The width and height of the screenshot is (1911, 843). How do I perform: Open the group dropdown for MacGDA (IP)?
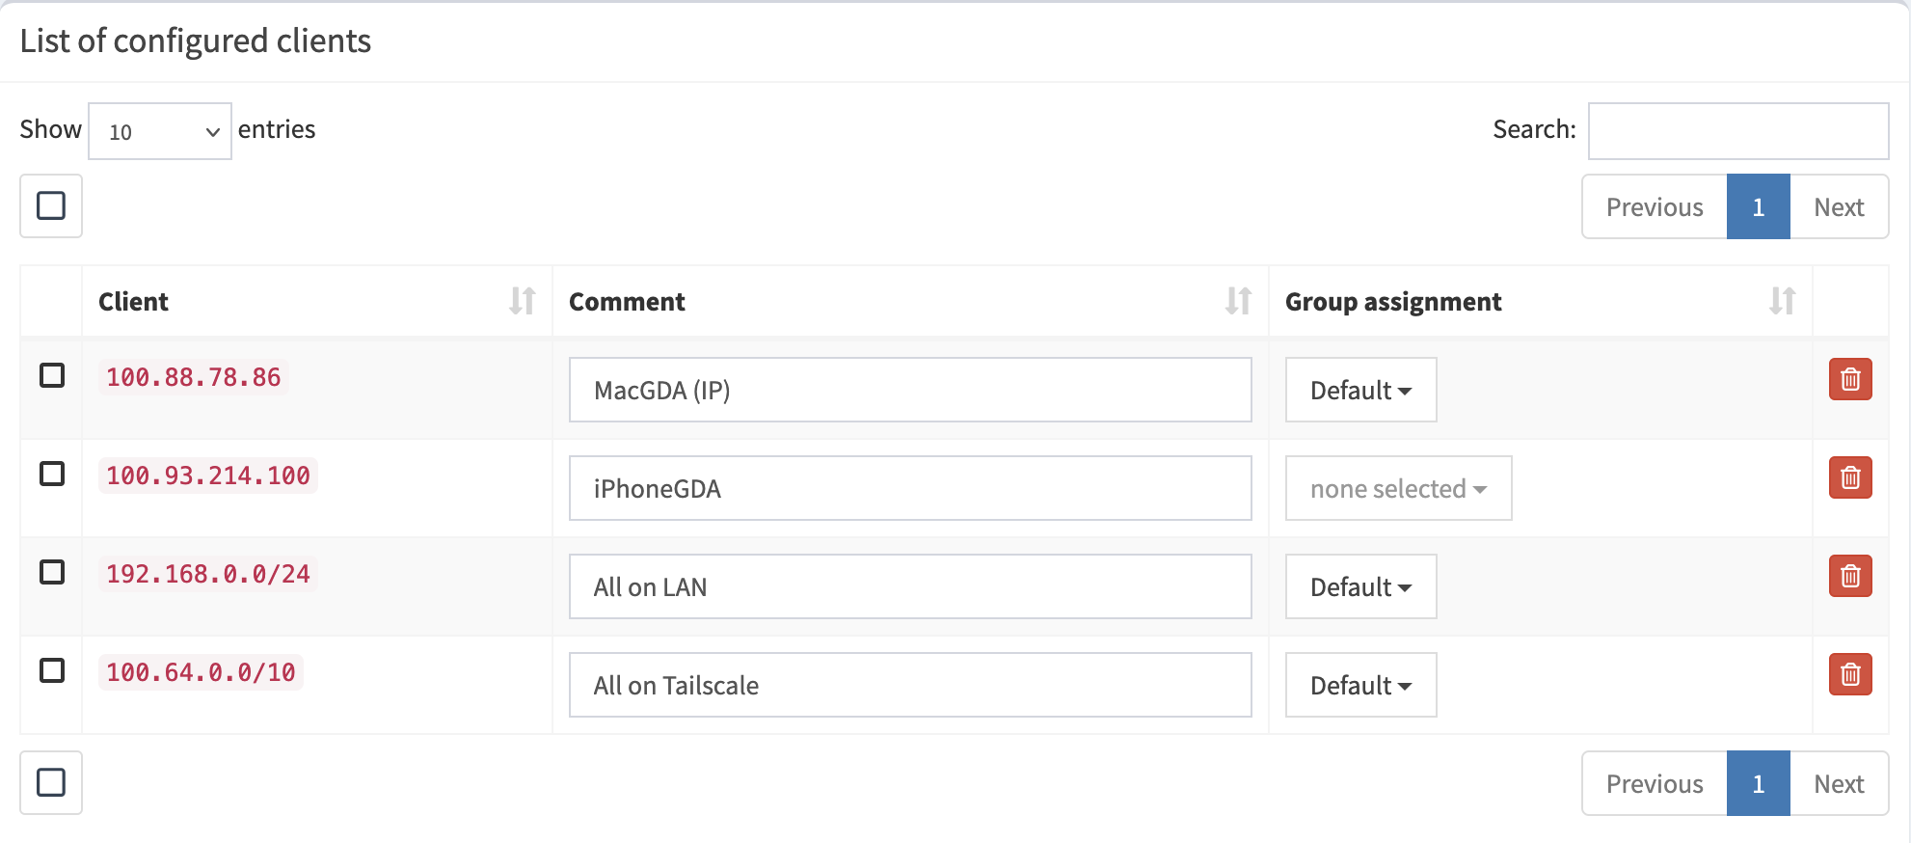[1360, 390]
